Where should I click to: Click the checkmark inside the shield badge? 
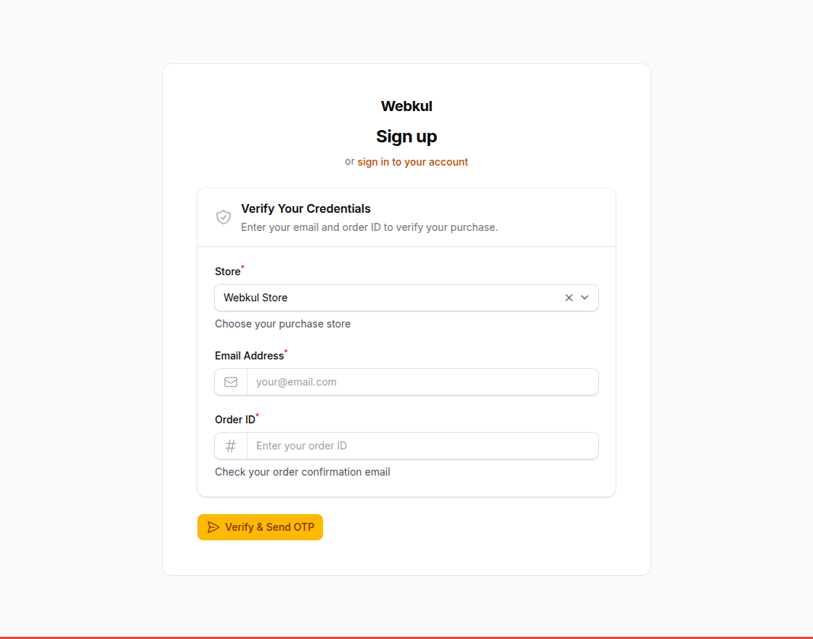[223, 217]
